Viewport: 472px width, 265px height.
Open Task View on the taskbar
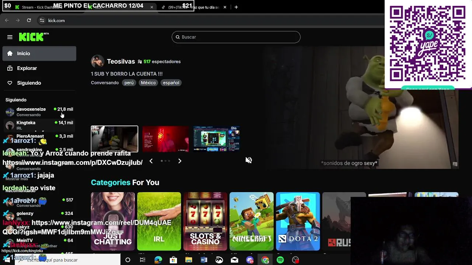[143, 260]
